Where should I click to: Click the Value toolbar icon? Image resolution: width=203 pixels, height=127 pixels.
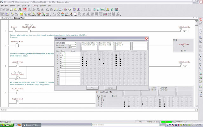[103, 10]
